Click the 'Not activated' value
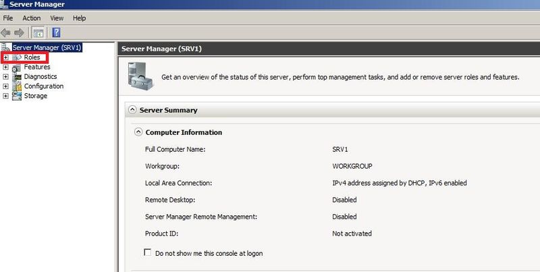The width and height of the screenshot is (540, 272). [x=352, y=234]
